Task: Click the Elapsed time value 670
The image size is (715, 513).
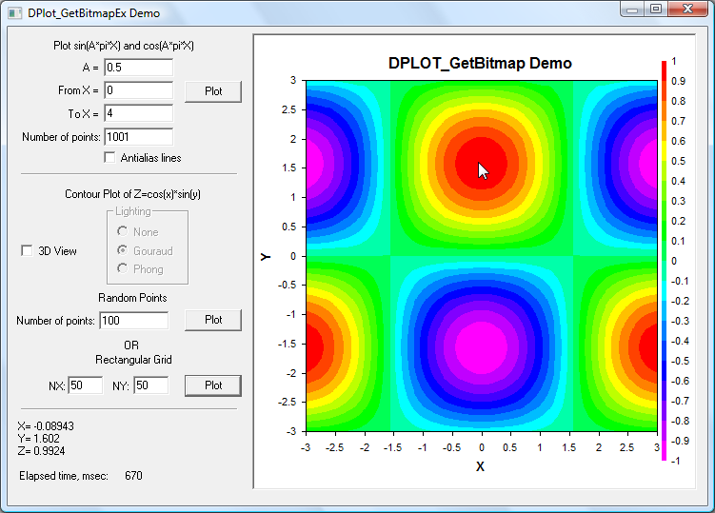Action: coord(133,476)
